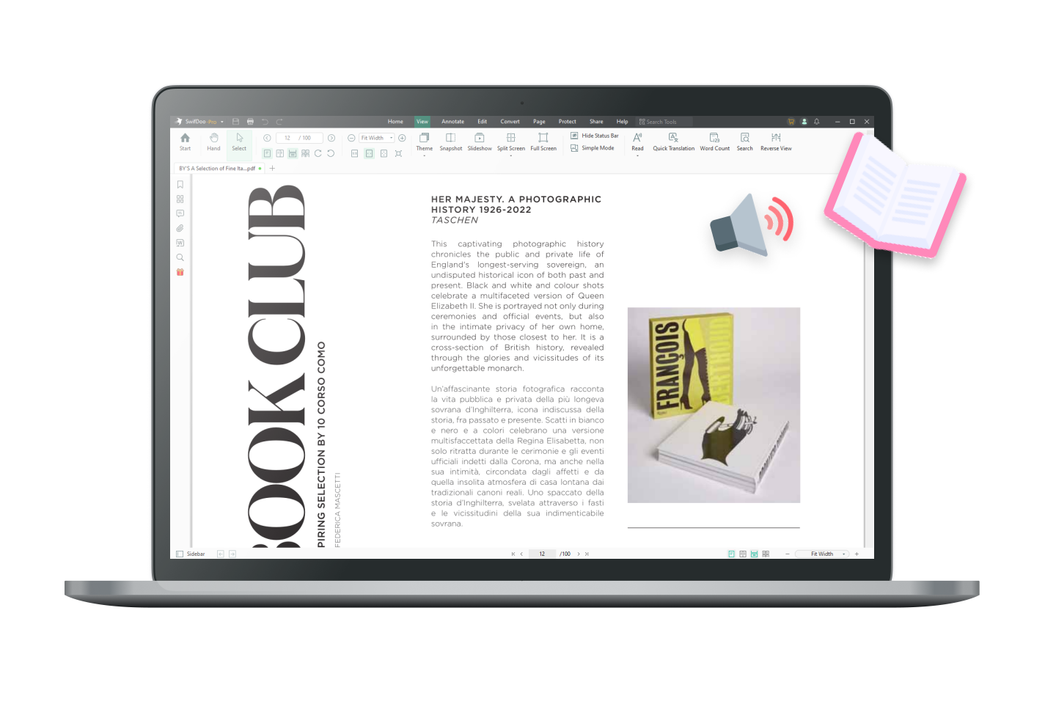Switch to Simple Mode

click(x=593, y=148)
